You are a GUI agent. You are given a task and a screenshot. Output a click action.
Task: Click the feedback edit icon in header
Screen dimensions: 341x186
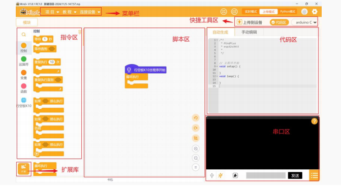click(234, 12)
